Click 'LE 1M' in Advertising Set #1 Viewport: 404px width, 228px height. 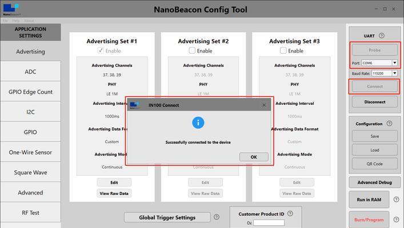112,94
